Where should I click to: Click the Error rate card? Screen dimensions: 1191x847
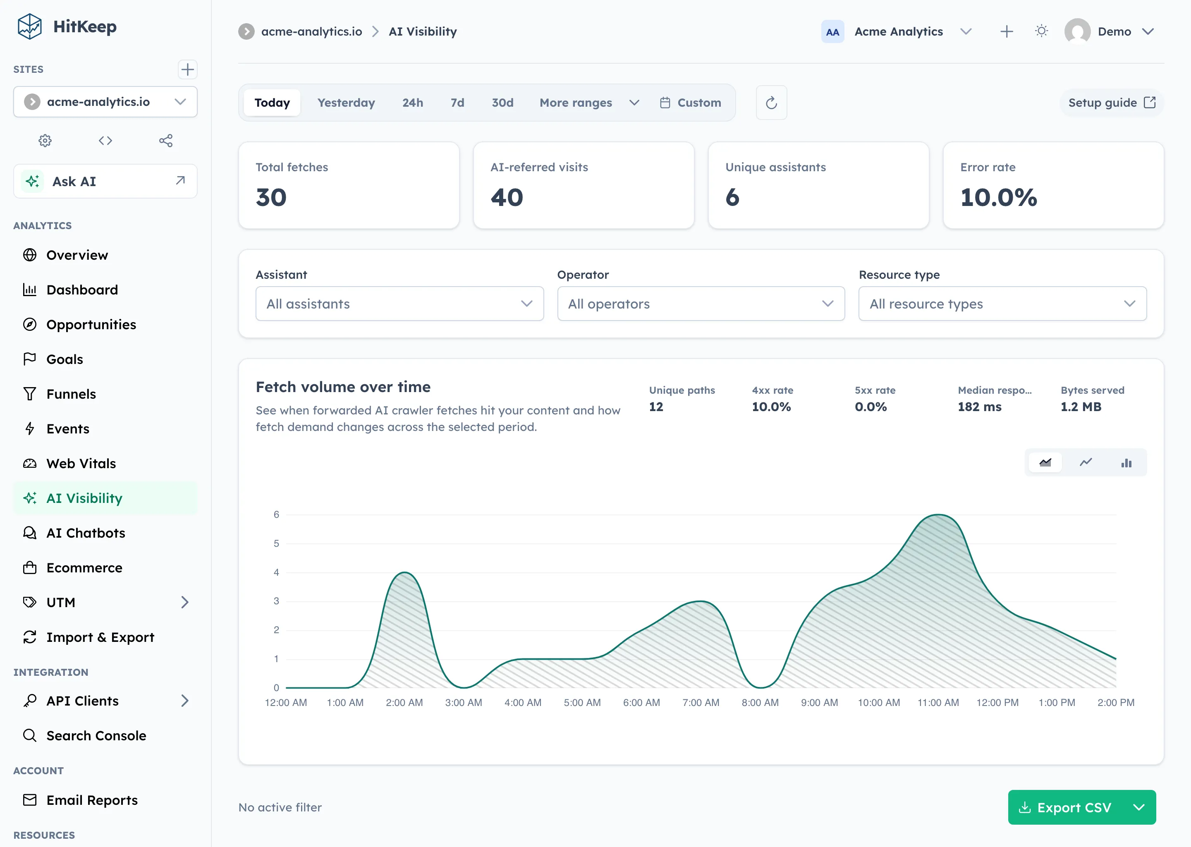1053,185
